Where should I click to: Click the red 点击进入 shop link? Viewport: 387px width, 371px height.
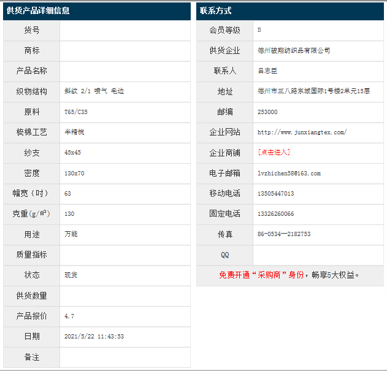pos(274,152)
